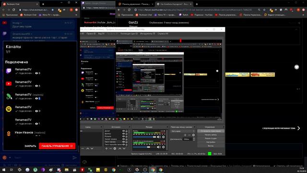Toggle visibility of Текст просьбы source
The image size is (307, 173).
coord(123,145)
